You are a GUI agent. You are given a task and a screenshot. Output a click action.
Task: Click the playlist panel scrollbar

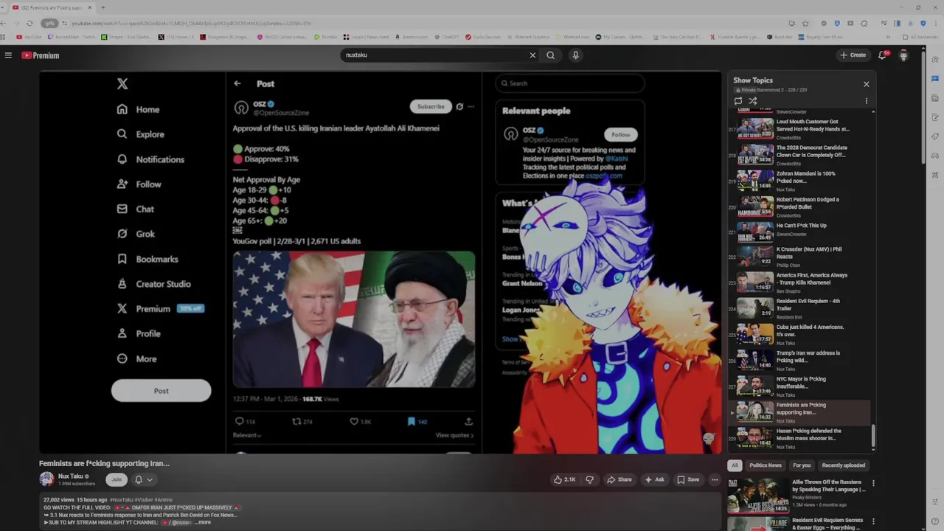[873, 437]
